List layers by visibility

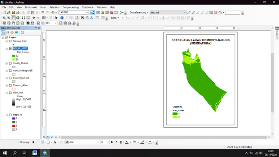click(12, 32)
